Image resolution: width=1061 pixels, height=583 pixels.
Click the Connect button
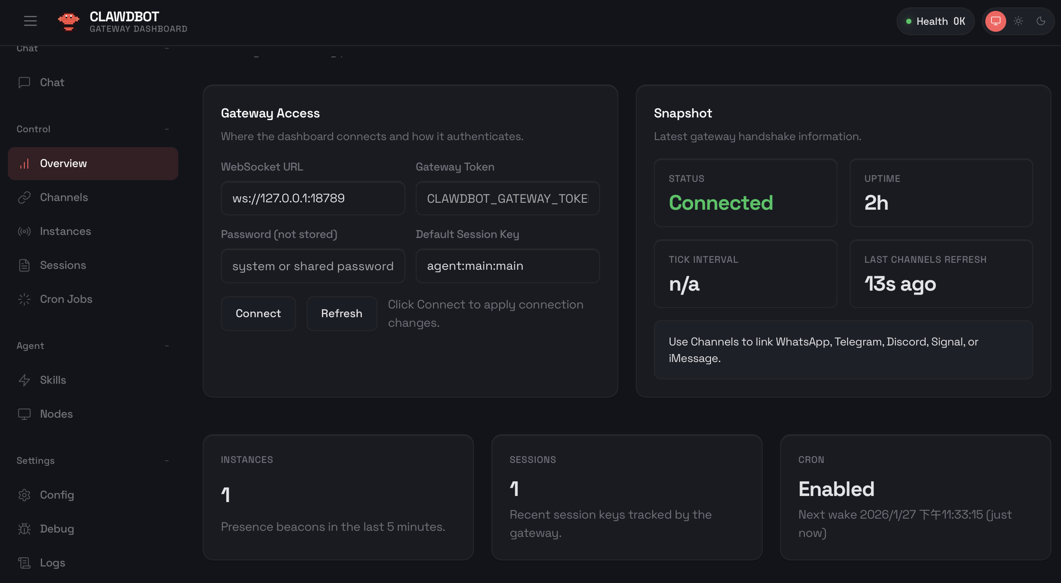(x=258, y=313)
